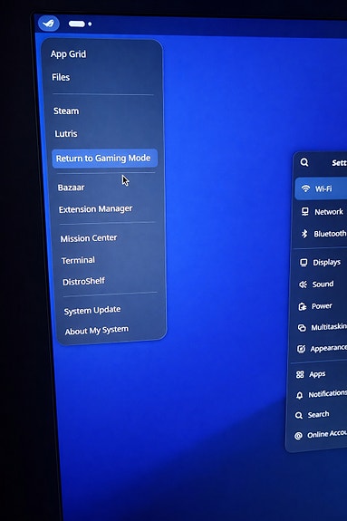Select Displays label in Settings sidebar
The height and width of the screenshot is (521, 347).
[x=326, y=262]
